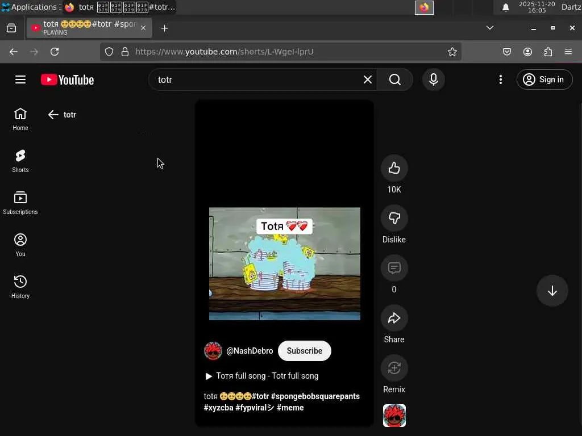Open History in sidebar
The image size is (582, 436).
20,287
